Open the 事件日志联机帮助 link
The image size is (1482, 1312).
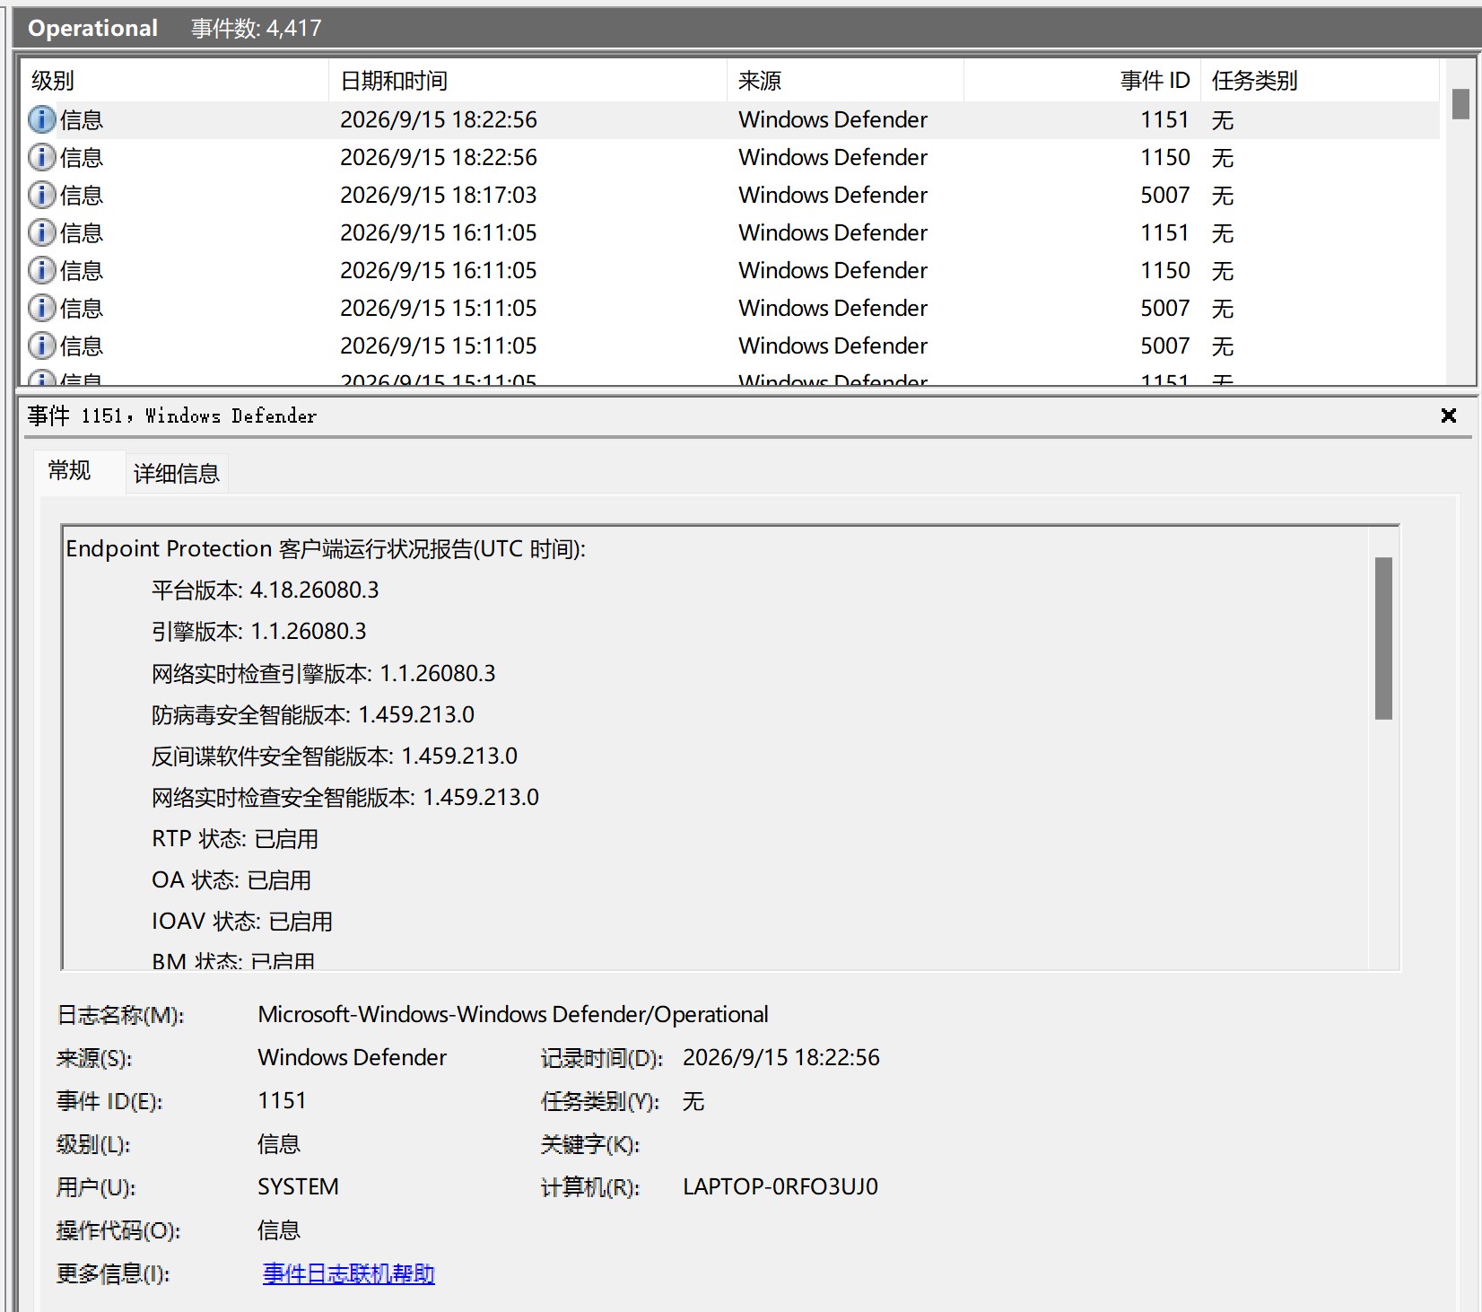coord(348,1273)
